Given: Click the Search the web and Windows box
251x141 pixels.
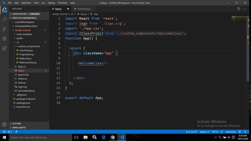Looking at the screenshot, I should tap(40, 137).
